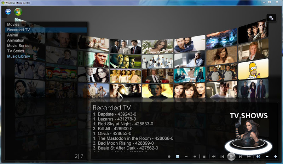Image resolution: width=283 pixels, height=164 pixels.
Task: Open thumbnail of blond man in vest
Action: pyautogui.click(x=253, y=50)
